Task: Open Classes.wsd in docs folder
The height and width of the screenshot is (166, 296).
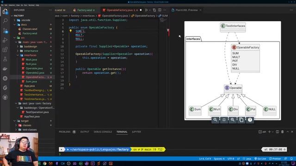Action: tap(30, 29)
